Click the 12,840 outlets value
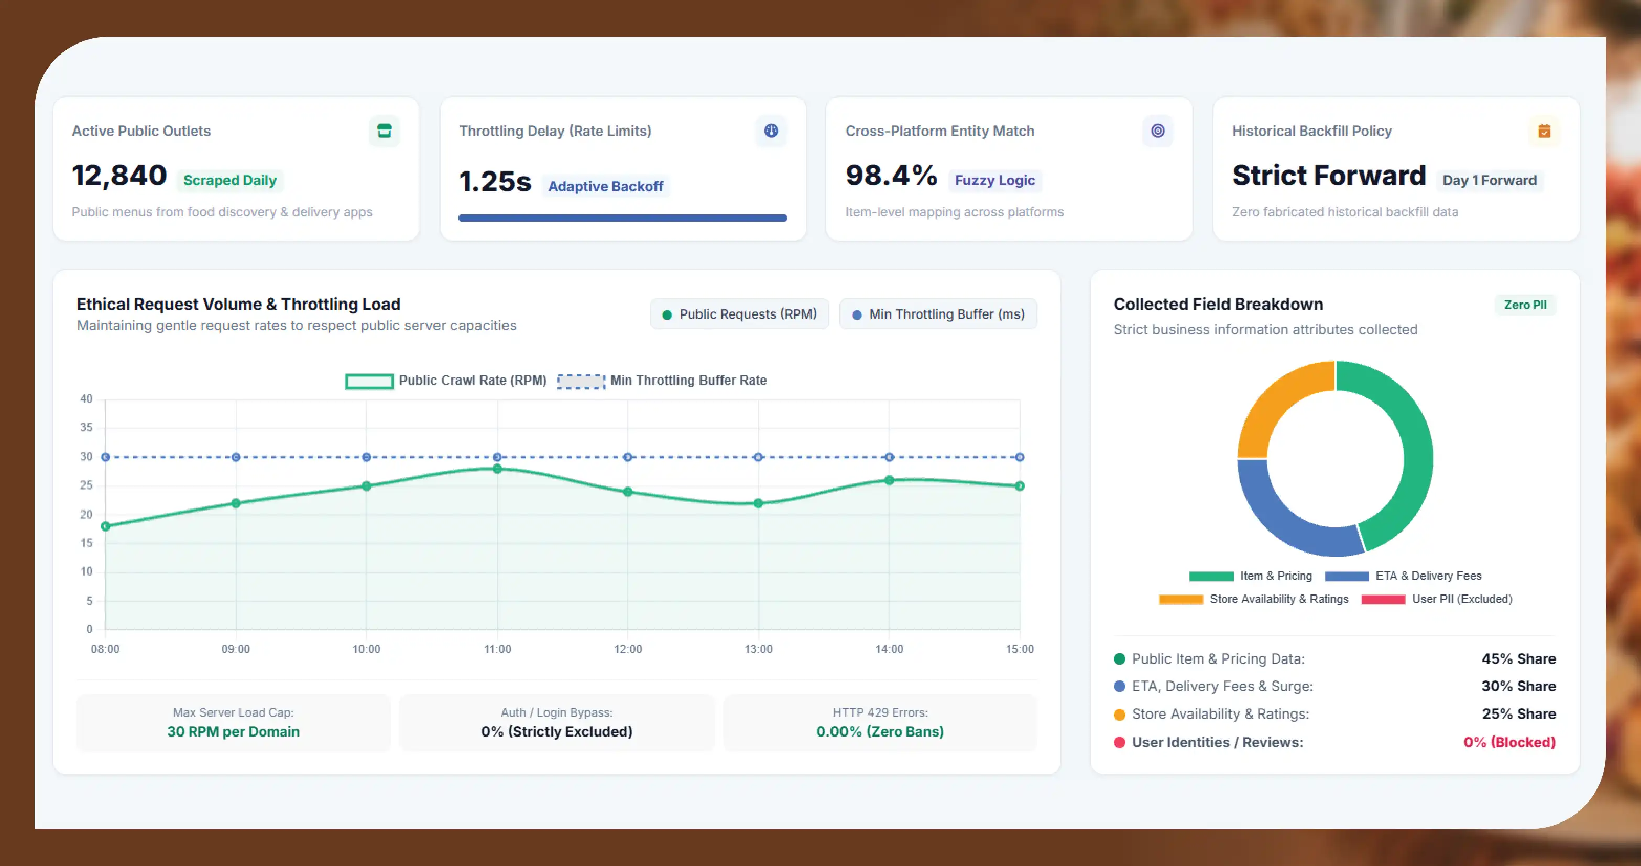 coord(119,175)
